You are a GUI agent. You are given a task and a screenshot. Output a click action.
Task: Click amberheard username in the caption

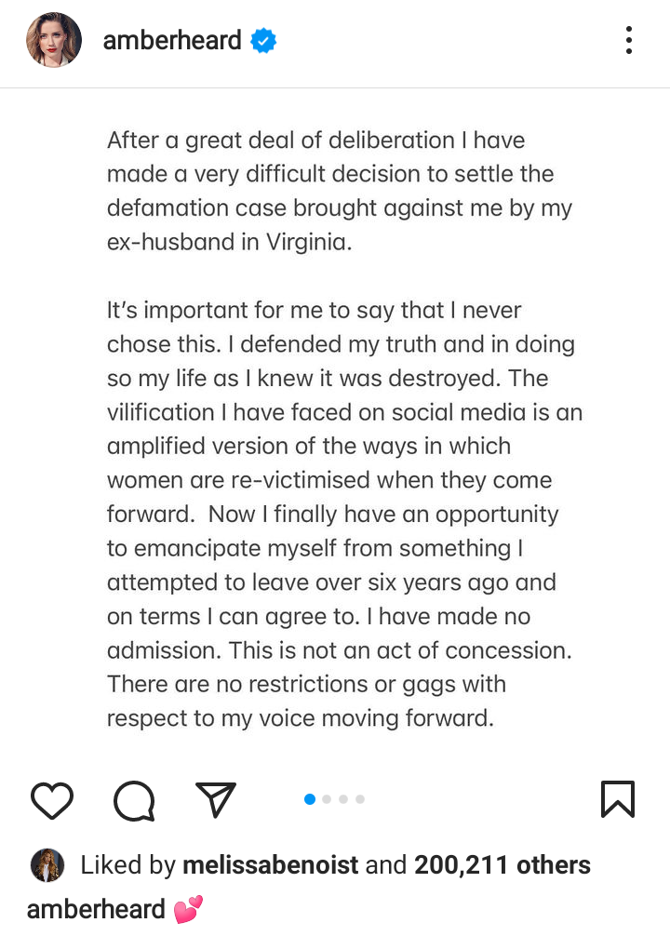pos(95,909)
